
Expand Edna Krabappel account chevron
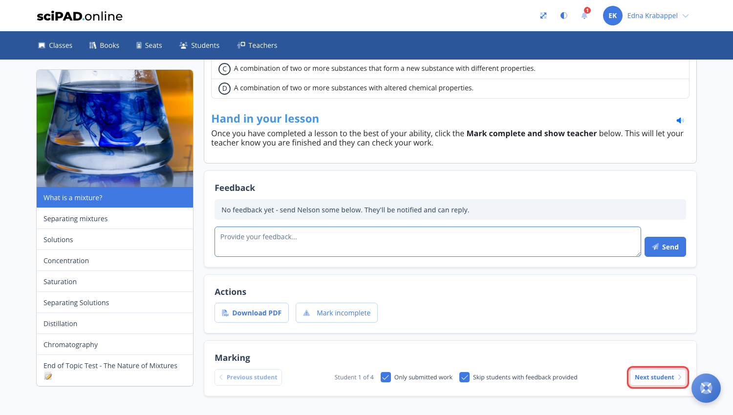[x=686, y=16]
